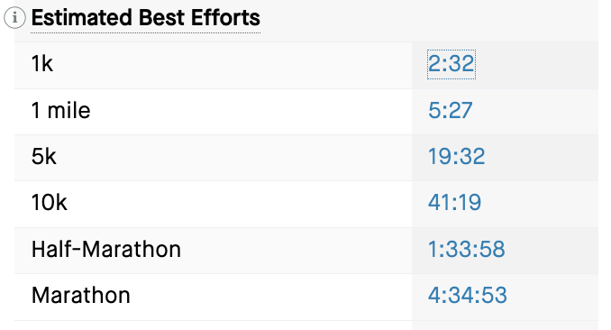Select the Half-Marathon row label
Screen dimensions: 611x330
pyautogui.click(x=106, y=249)
